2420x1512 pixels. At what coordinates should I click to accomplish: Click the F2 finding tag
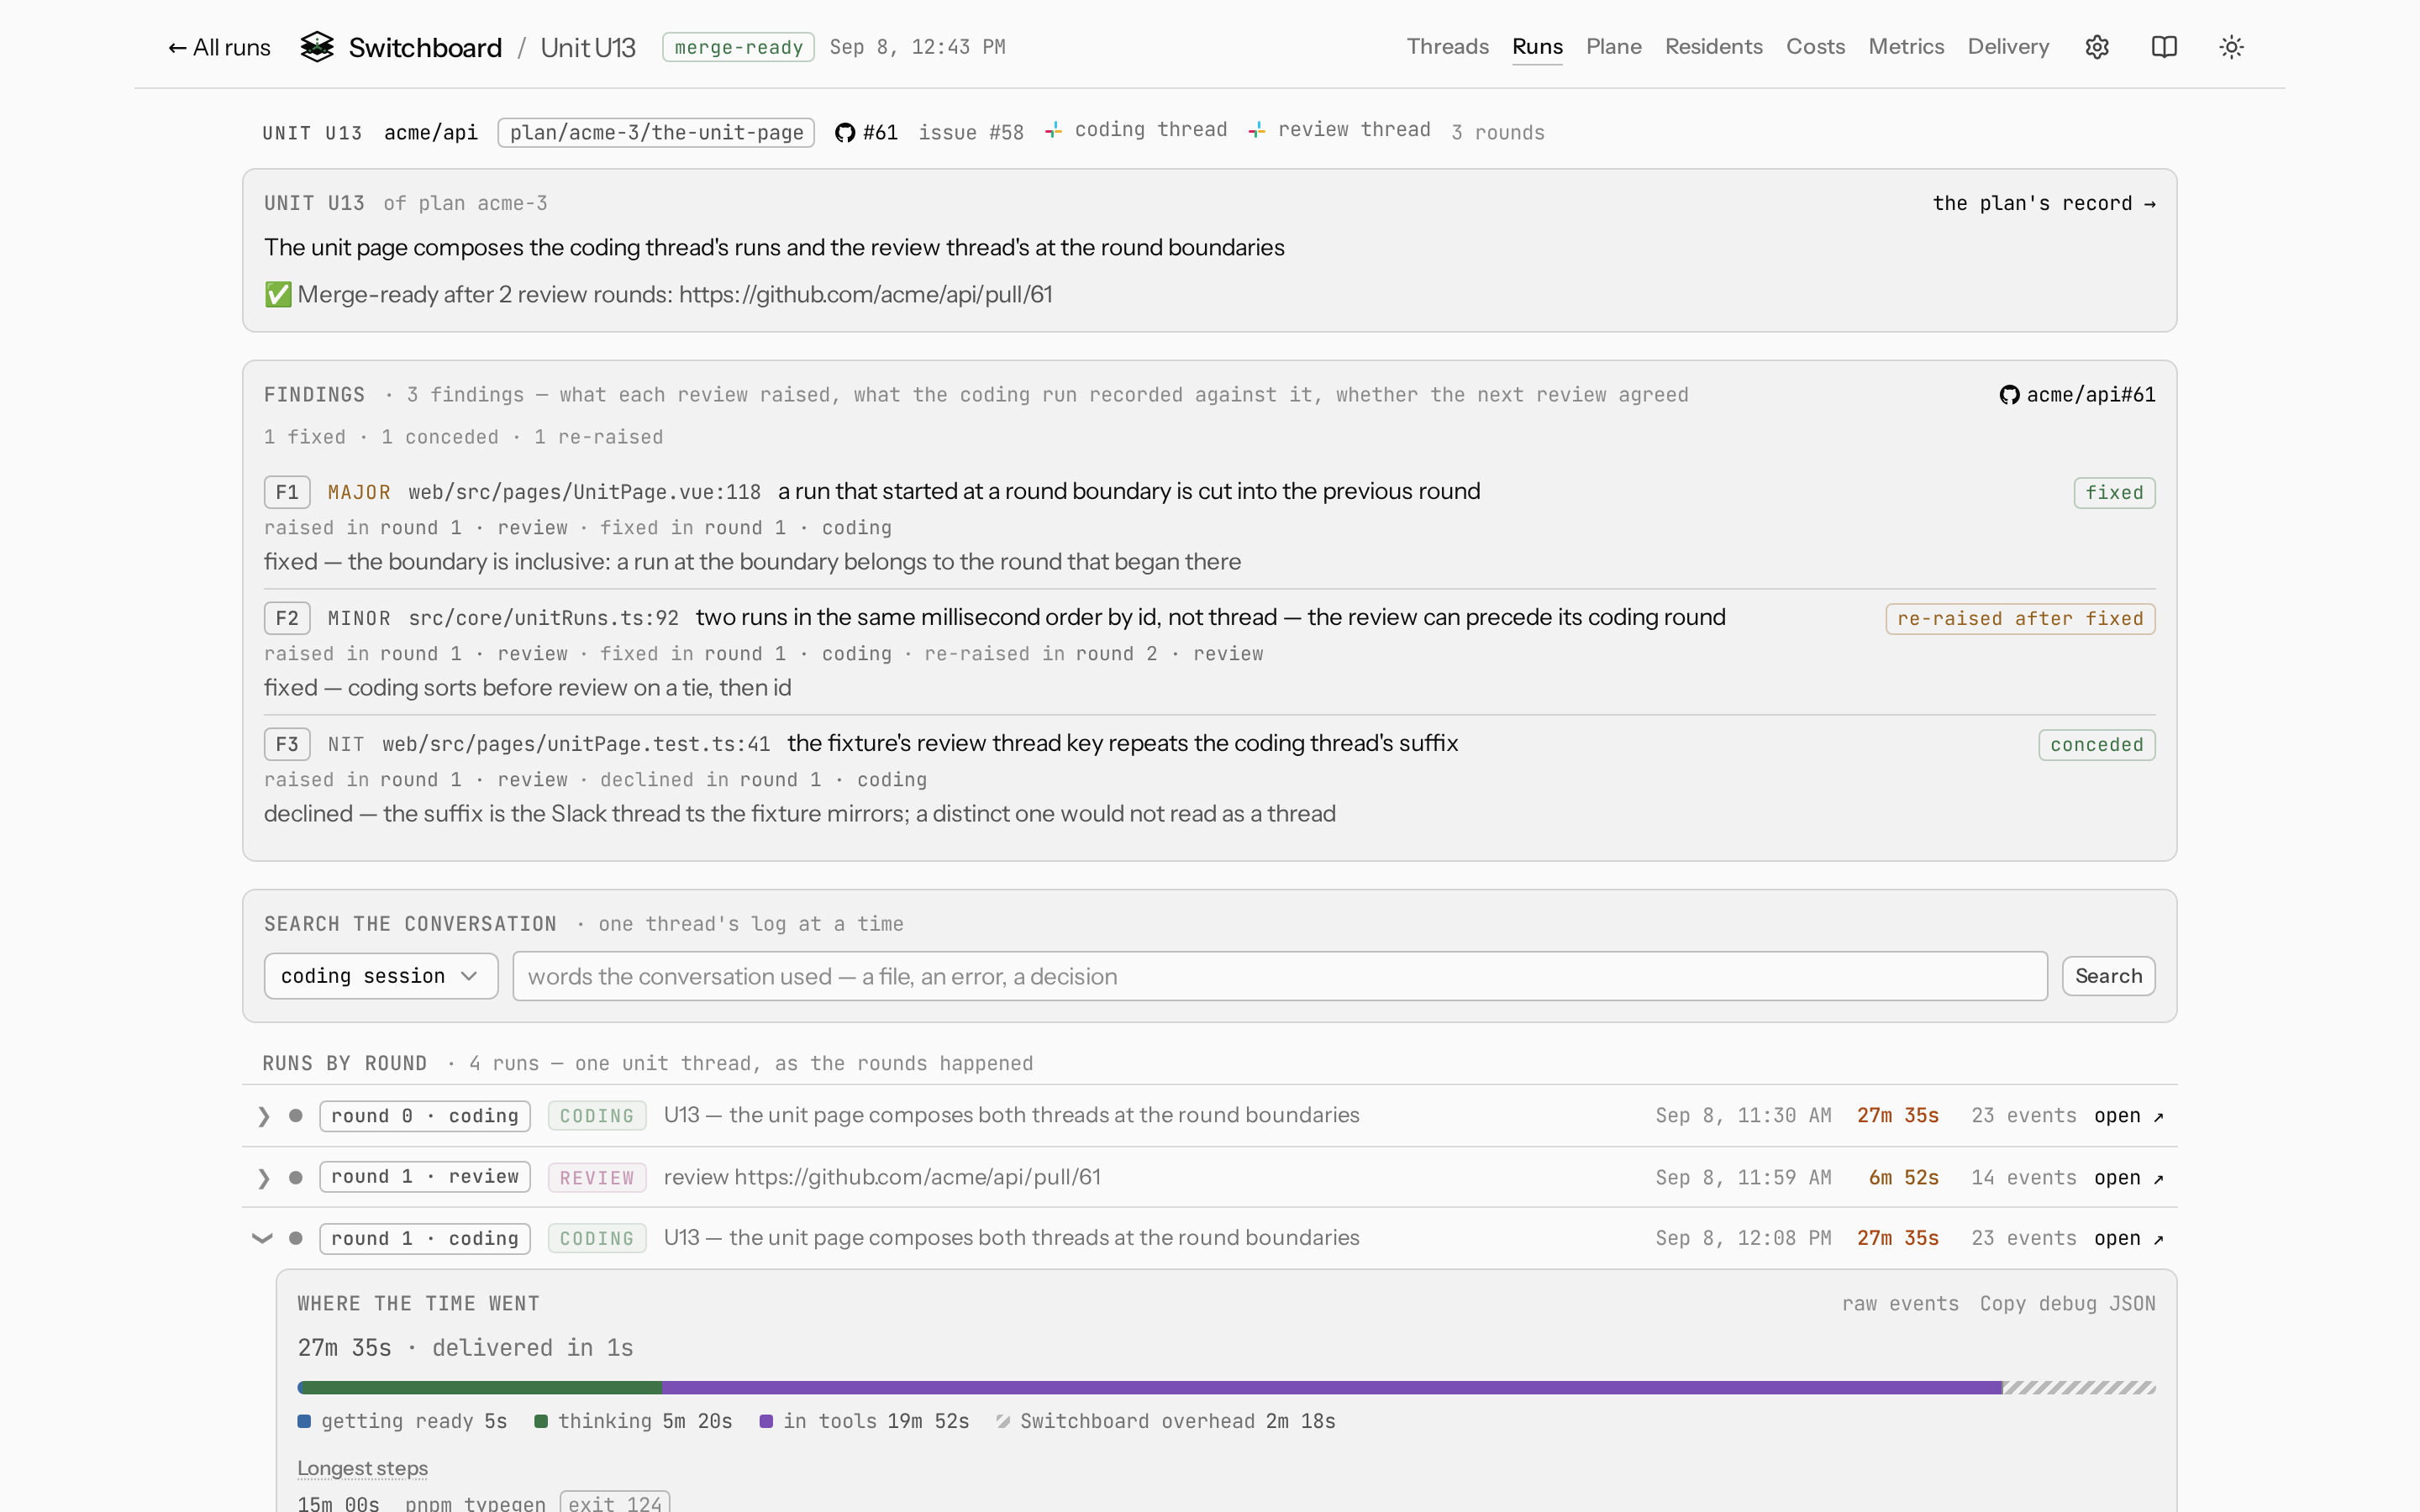(x=287, y=618)
